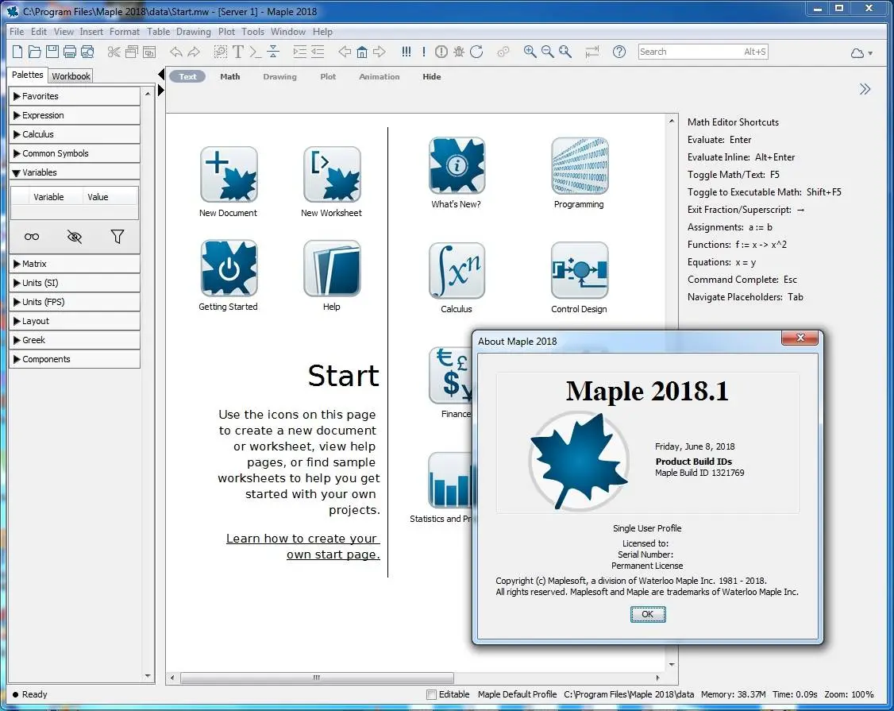This screenshot has width=894, height=711.
Task: Cut selection with scissors icon
Action: (114, 52)
